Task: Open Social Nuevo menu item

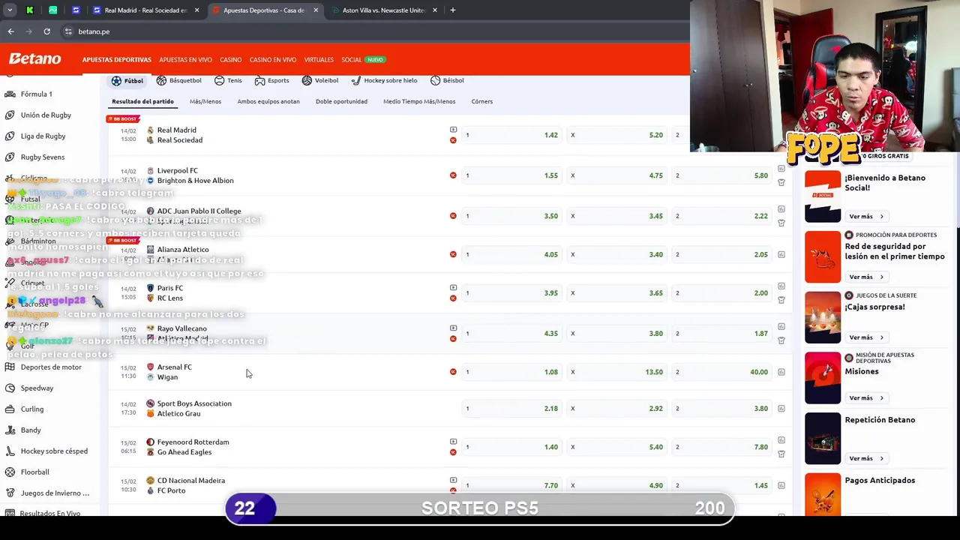Action: (x=363, y=59)
